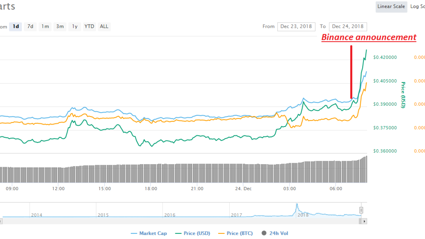Click the navigator scrollbar track

(181, 221)
